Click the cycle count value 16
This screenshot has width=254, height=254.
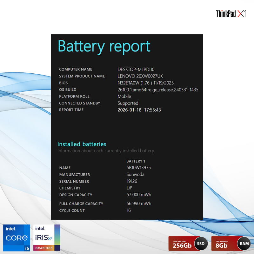pos(129,210)
